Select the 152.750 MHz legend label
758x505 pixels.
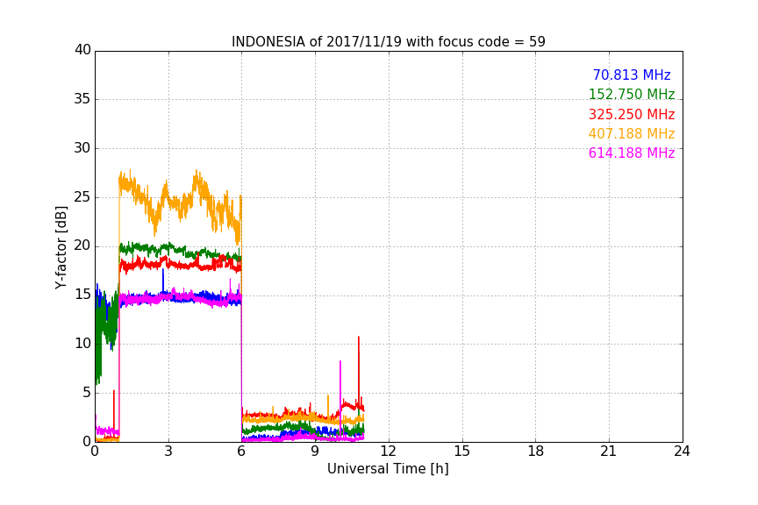pyautogui.click(x=632, y=95)
